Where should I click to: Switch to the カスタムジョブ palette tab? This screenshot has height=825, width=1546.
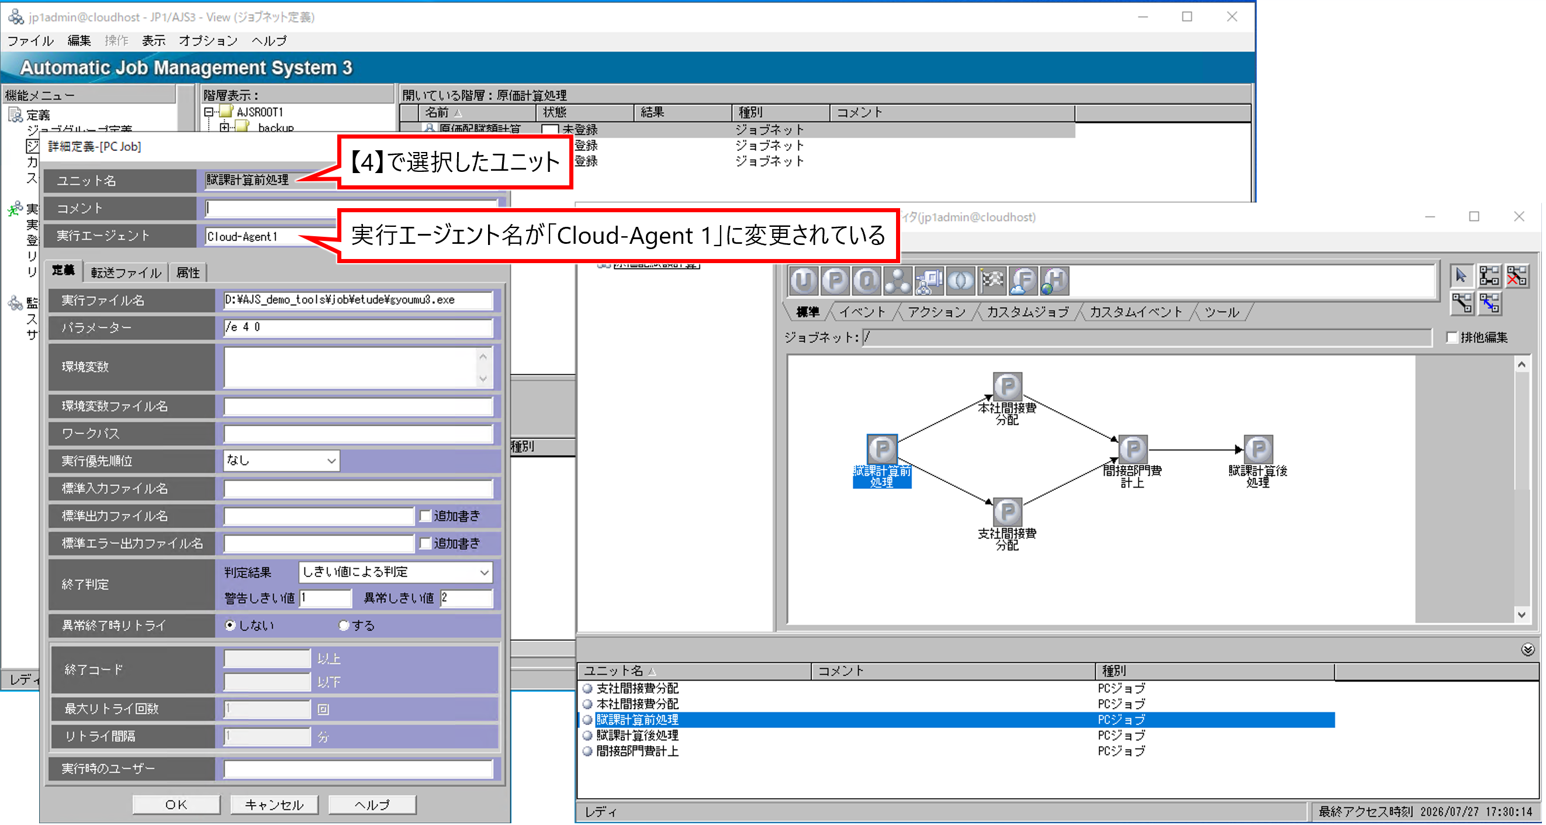pyautogui.click(x=1028, y=312)
